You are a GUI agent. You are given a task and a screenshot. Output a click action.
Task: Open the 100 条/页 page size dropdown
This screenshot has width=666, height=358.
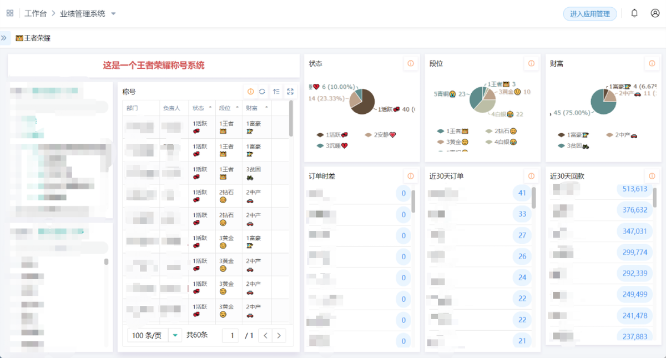[155, 335]
